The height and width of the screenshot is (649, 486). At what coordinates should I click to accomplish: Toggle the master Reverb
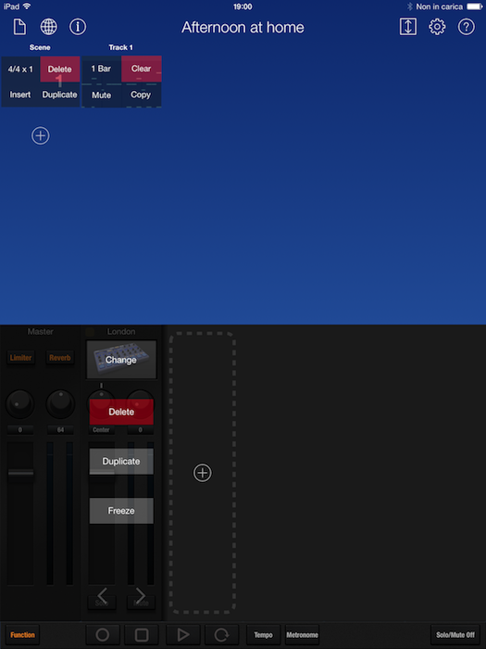[60, 358]
